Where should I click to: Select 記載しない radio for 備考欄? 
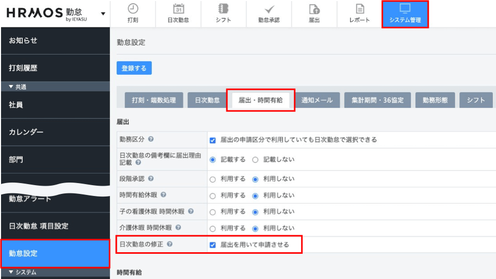click(255, 159)
